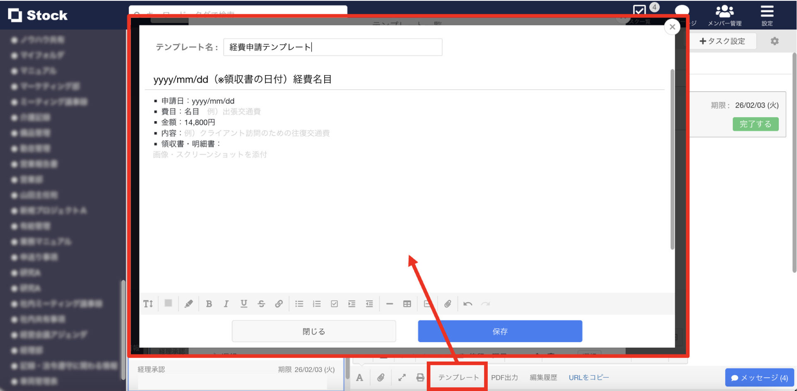Open the font formatting options
The height and width of the screenshot is (391, 797).
[359, 377]
